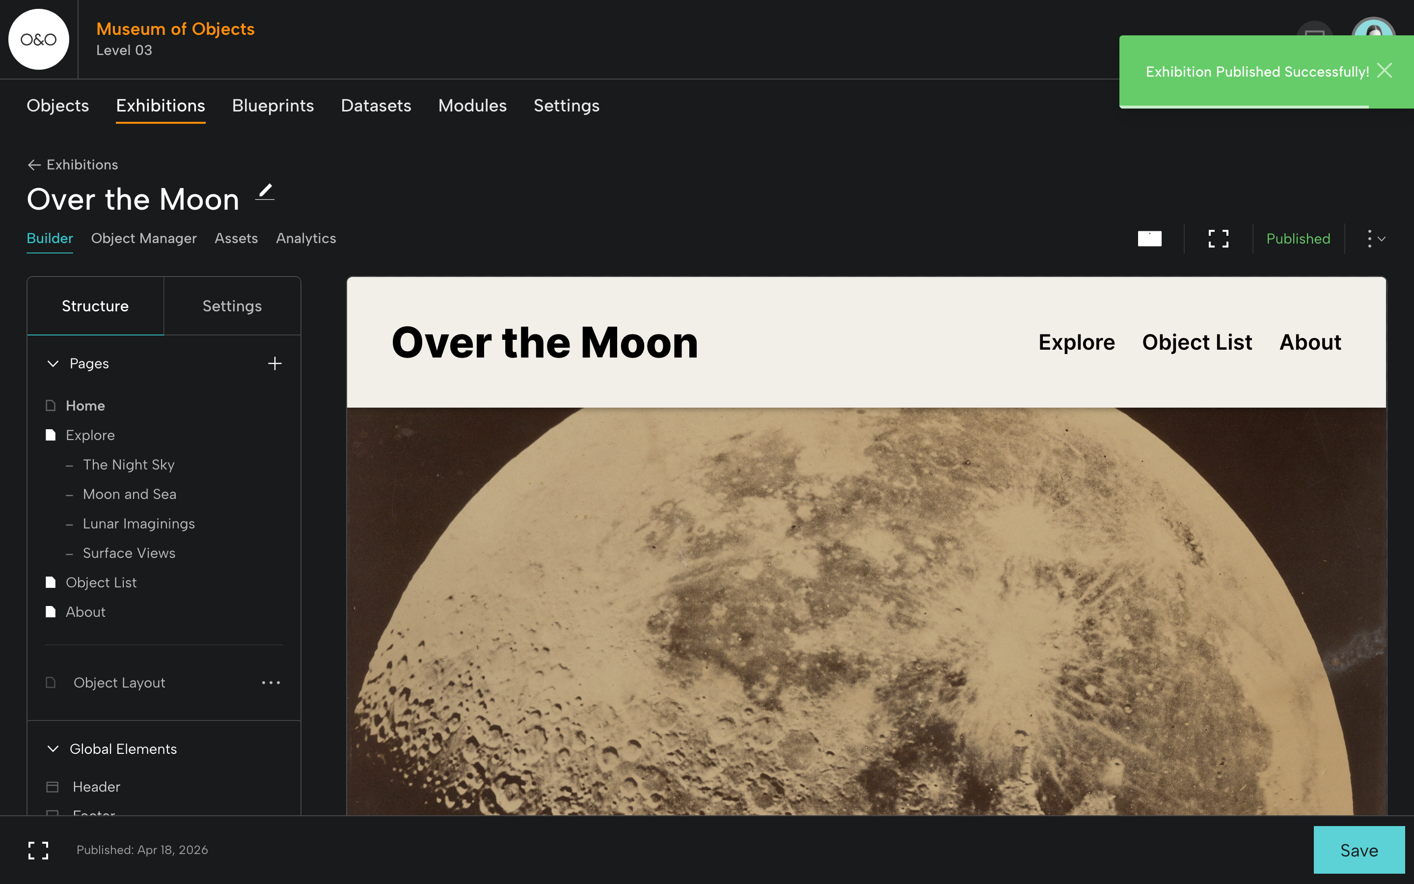
Task: Click the fullscreen icon in the bottom bar
Action: click(x=39, y=850)
